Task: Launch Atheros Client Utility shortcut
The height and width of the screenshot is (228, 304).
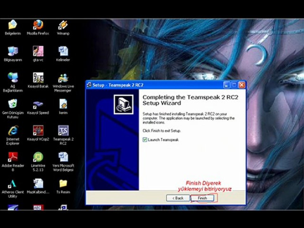Action: tap(13, 183)
